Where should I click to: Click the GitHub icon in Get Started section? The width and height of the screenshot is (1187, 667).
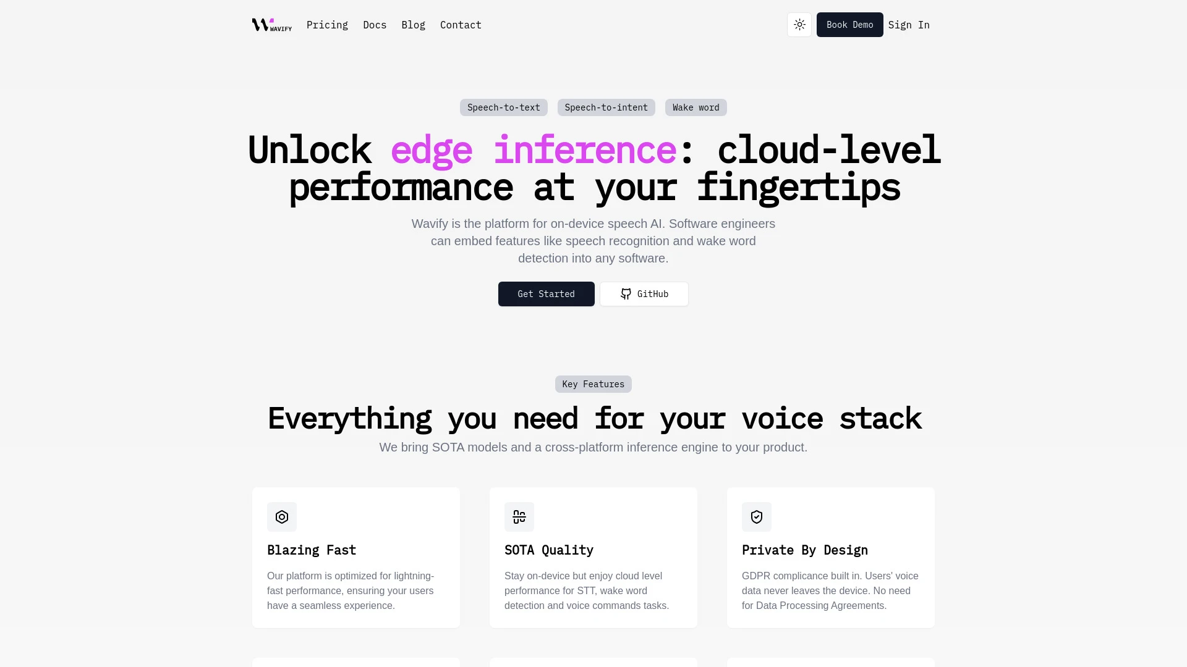[625, 293]
